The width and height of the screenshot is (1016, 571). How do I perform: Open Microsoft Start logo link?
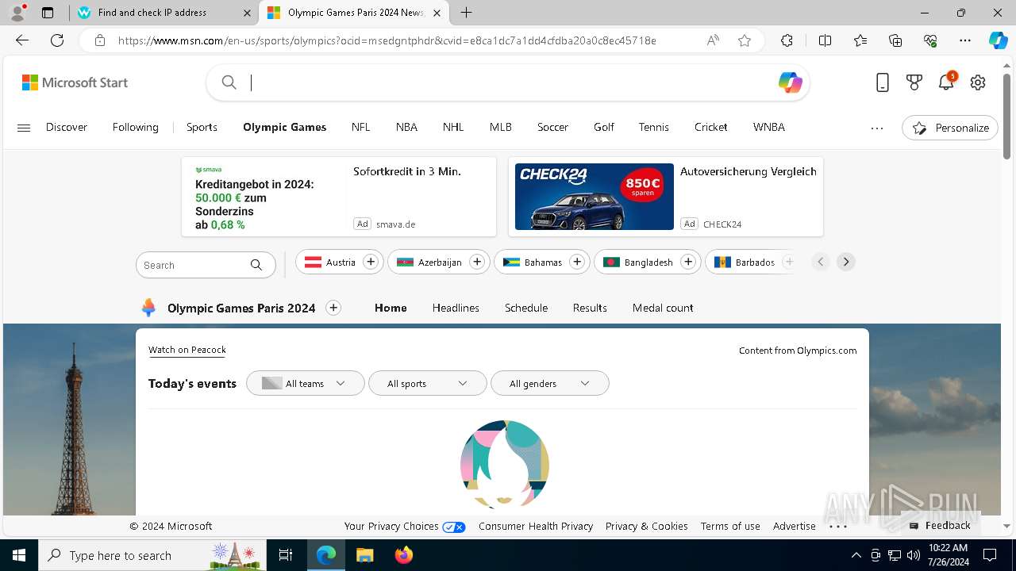click(75, 82)
